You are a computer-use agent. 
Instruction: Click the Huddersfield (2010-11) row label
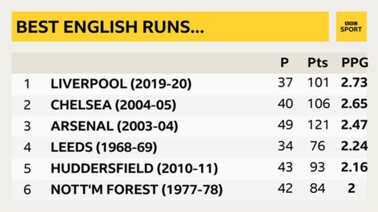pos(134,169)
